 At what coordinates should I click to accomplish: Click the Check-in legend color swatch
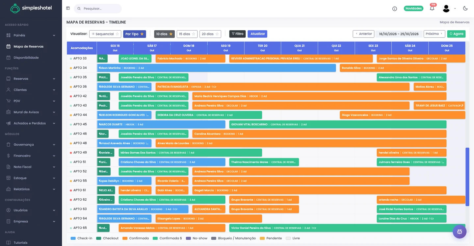click(x=73, y=238)
